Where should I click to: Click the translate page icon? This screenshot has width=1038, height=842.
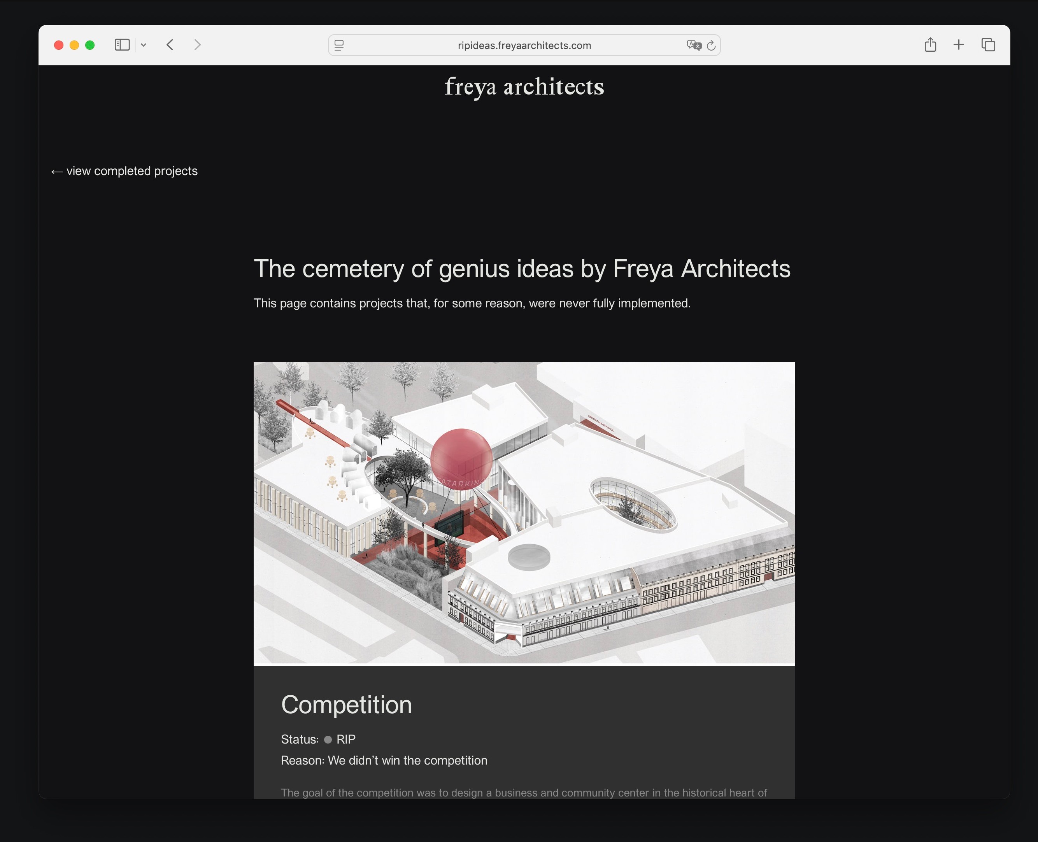(694, 45)
